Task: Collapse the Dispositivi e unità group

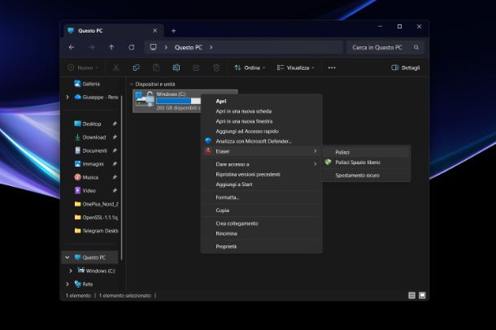Action: 132,84
